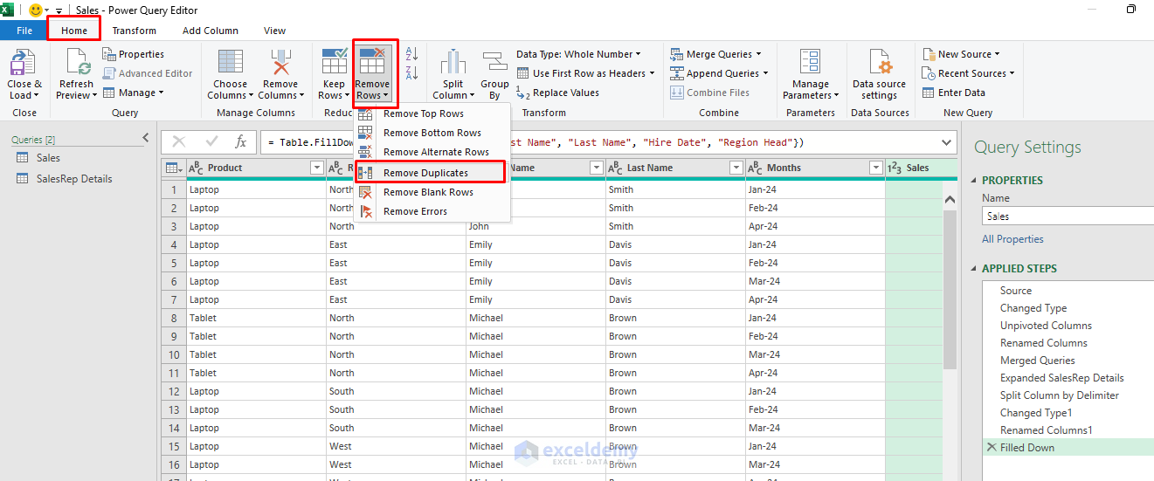Switch to the Transform tab
The height and width of the screenshot is (481, 1154).
[135, 31]
